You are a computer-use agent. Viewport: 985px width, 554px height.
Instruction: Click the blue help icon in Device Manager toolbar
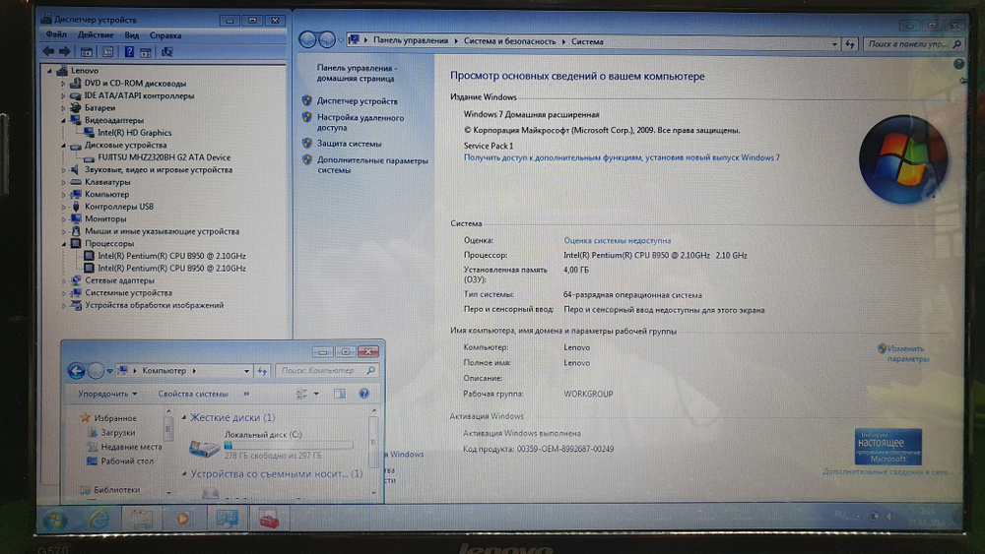pos(129,52)
